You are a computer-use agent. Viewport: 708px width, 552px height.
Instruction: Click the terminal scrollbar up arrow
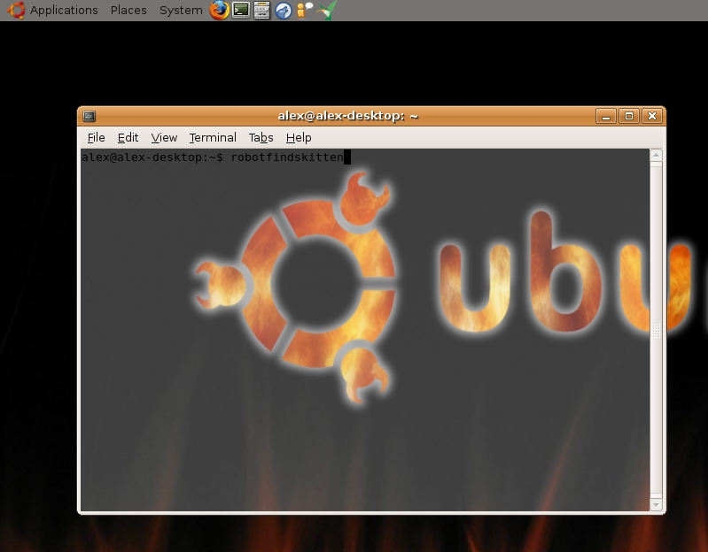pos(656,156)
